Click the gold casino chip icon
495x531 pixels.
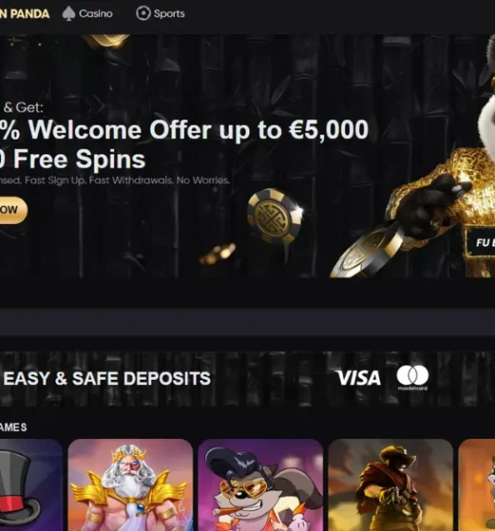pos(275,216)
